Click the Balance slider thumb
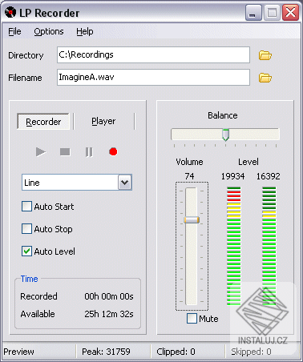Image resolution: width=303 pixels, height=362 pixels. (x=226, y=135)
